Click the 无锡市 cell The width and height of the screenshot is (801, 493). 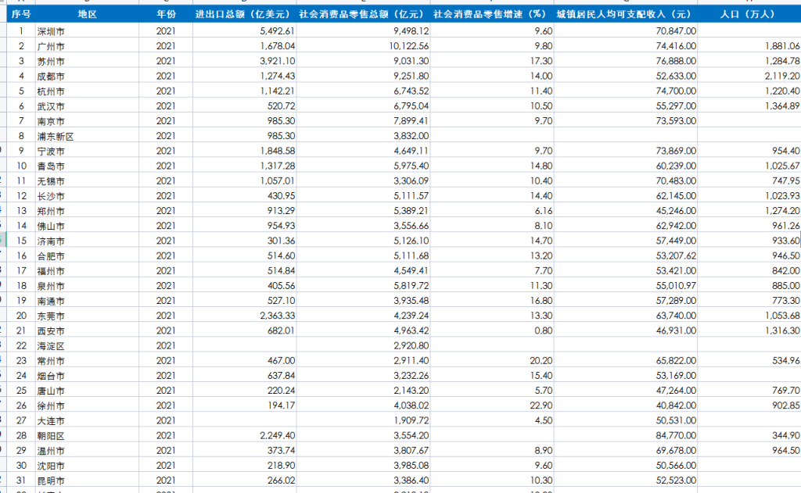[87, 180]
